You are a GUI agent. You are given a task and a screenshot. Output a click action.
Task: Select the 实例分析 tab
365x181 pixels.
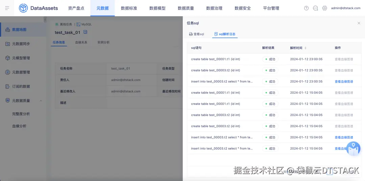104,42
